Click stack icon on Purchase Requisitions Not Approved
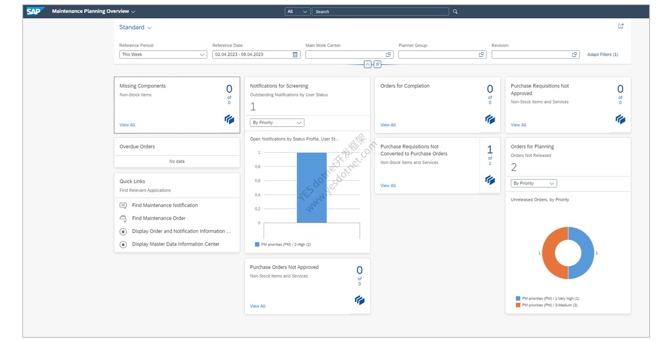The height and width of the screenshot is (342, 671). tap(621, 119)
